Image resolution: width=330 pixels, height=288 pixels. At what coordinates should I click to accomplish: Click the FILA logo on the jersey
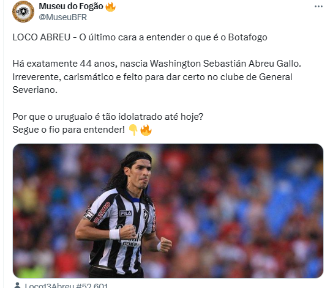(x=126, y=213)
